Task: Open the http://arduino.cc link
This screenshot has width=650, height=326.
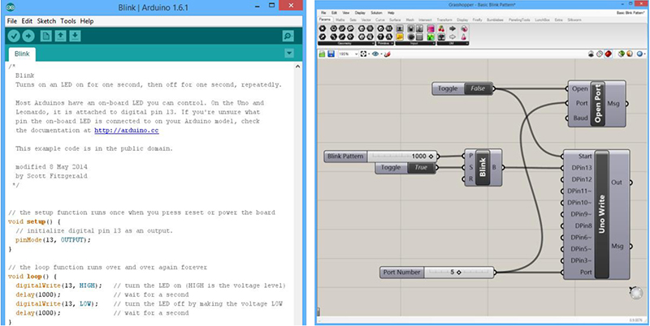Action: point(127,131)
